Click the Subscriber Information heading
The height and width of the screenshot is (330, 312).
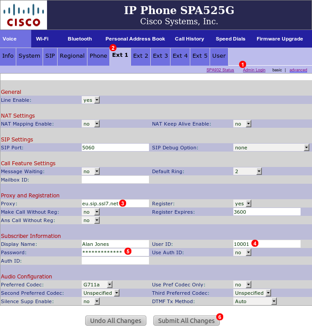tap(31, 236)
